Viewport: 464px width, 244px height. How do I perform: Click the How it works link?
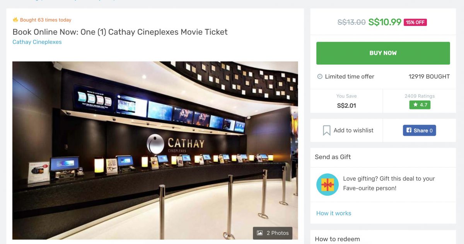[333, 213]
